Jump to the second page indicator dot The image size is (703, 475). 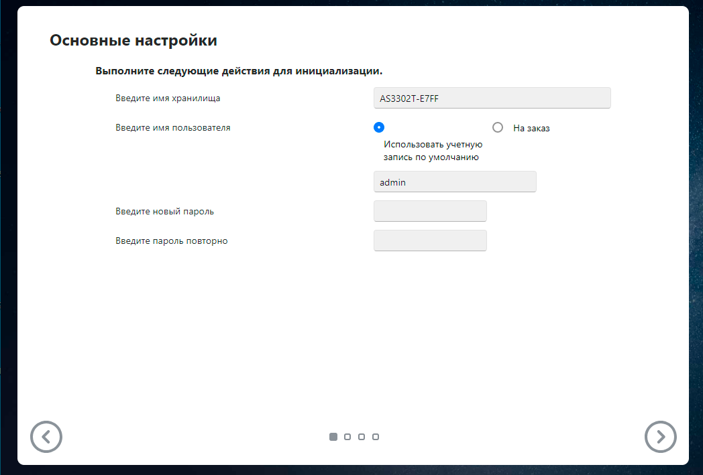coord(347,437)
